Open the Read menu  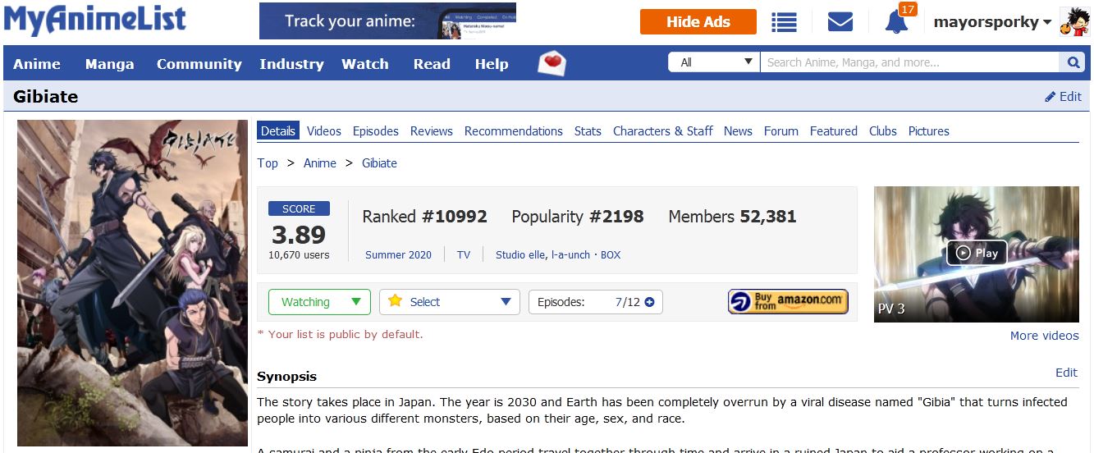432,64
